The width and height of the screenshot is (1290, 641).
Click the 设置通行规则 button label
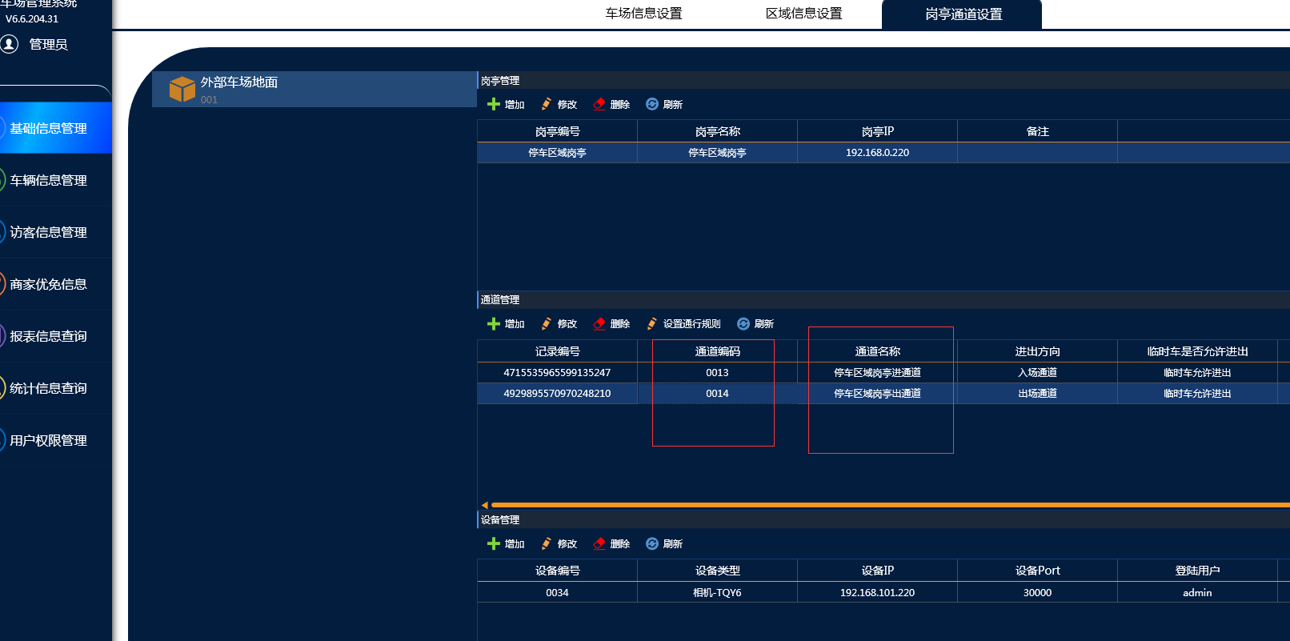tap(691, 323)
